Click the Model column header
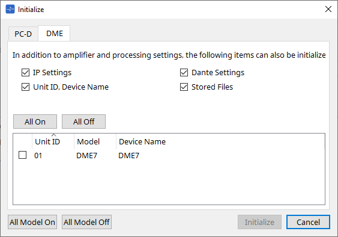Screen dimensions: 338x237 coord(95,141)
